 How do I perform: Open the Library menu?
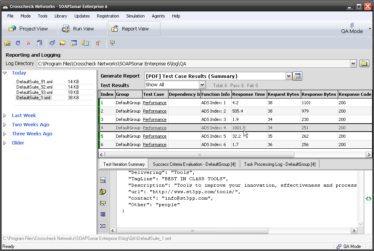[x=61, y=16]
